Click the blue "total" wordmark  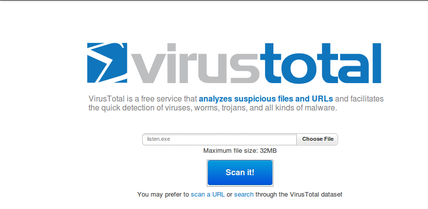click(x=321, y=63)
